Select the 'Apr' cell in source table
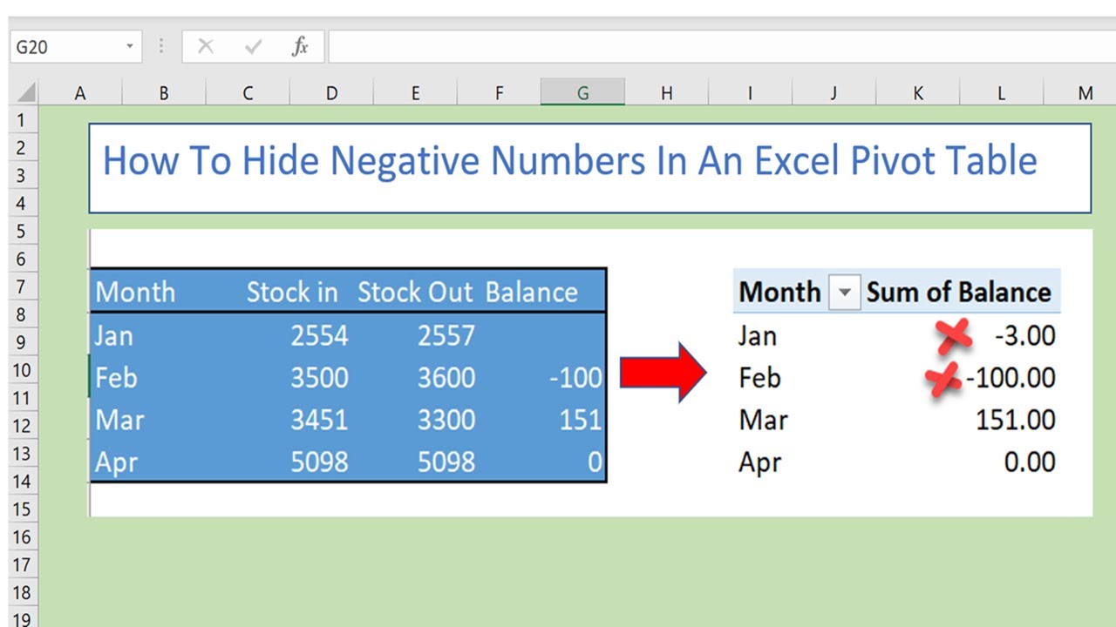Viewport: 1116px width, 627px height. (x=117, y=462)
